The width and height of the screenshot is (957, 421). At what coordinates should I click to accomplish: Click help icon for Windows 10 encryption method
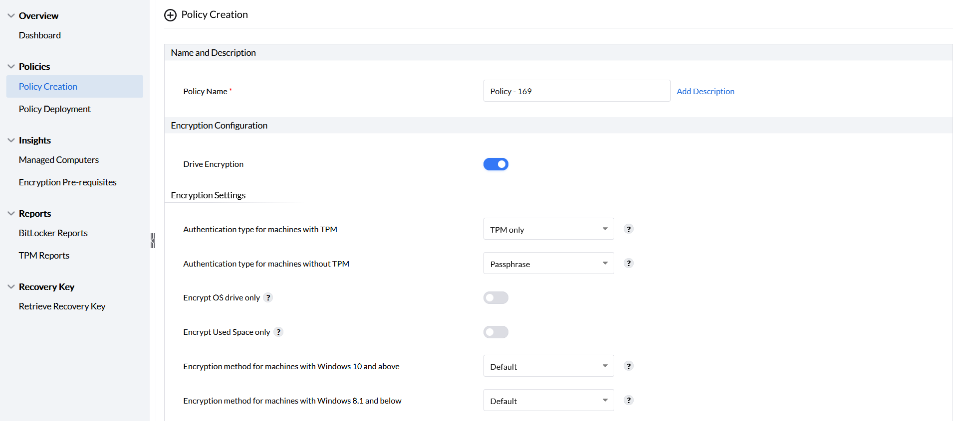pos(629,366)
